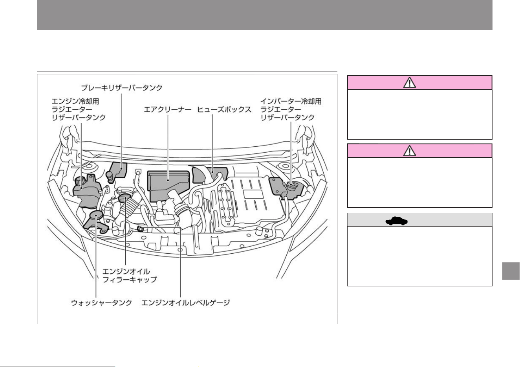Select the ブレーキリザーバータンク label
This screenshot has width=520, height=367.
tap(122, 88)
